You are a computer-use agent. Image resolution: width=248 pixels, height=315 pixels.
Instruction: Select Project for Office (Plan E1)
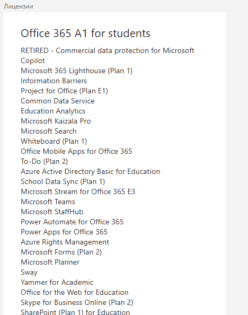tap(65, 91)
